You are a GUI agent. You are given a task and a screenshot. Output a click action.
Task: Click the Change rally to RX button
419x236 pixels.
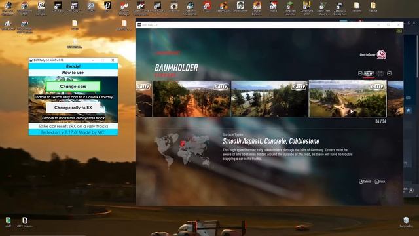pyautogui.click(x=73, y=108)
